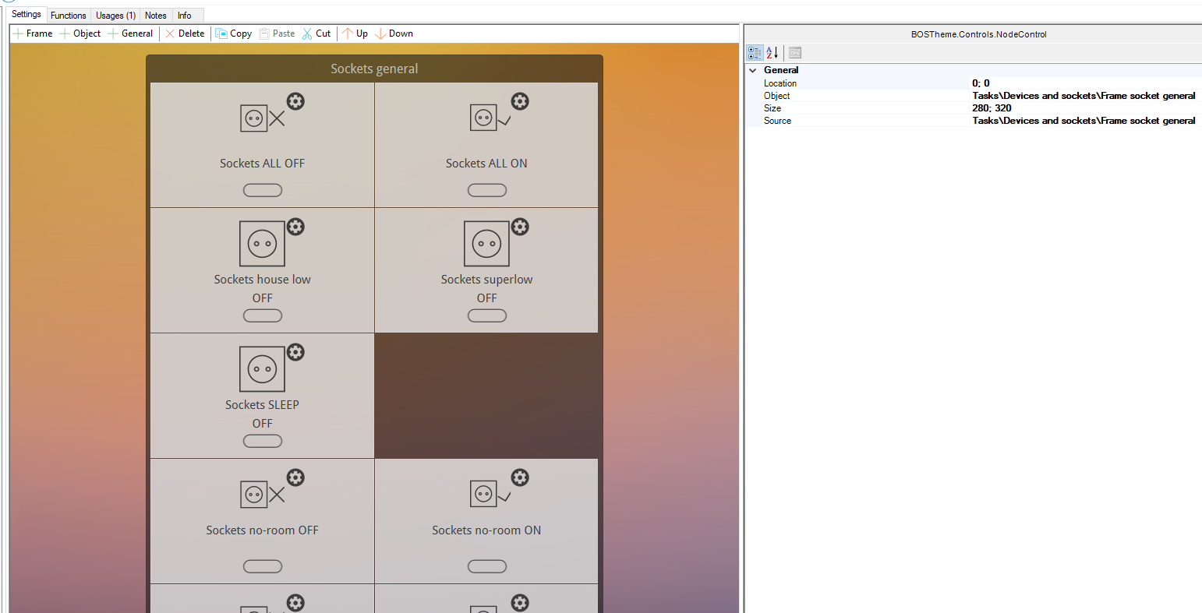Click the Sockets house low socket icon
Screen dimensions: 1202x613
[x=262, y=244]
